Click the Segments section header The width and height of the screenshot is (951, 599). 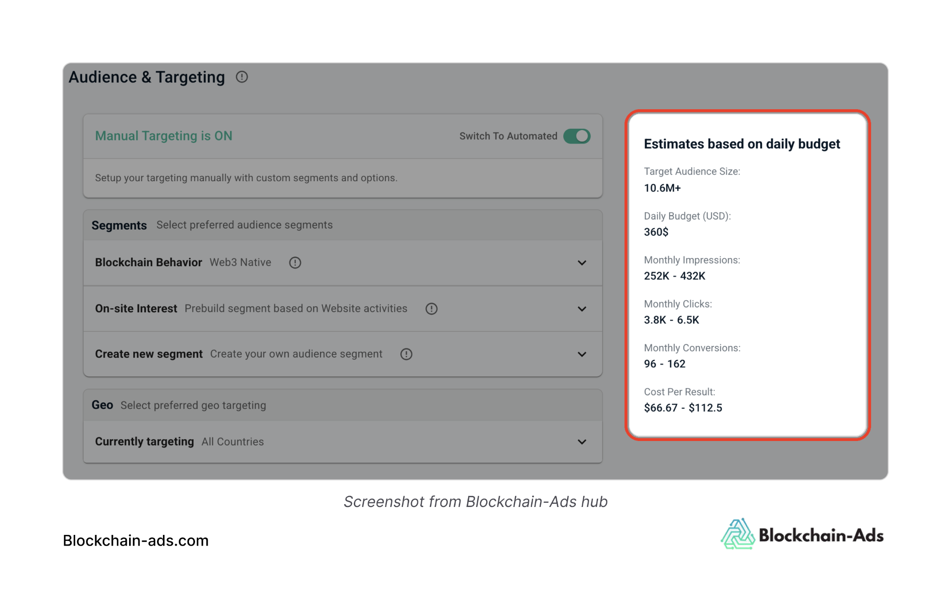[119, 225]
